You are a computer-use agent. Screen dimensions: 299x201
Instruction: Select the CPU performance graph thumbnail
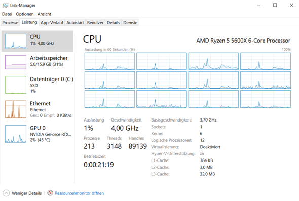point(16,41)
